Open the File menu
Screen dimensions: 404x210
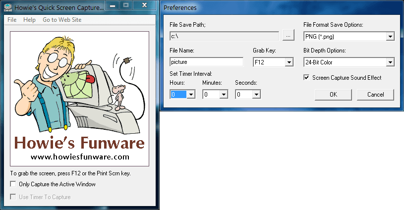tap(12, 20)
